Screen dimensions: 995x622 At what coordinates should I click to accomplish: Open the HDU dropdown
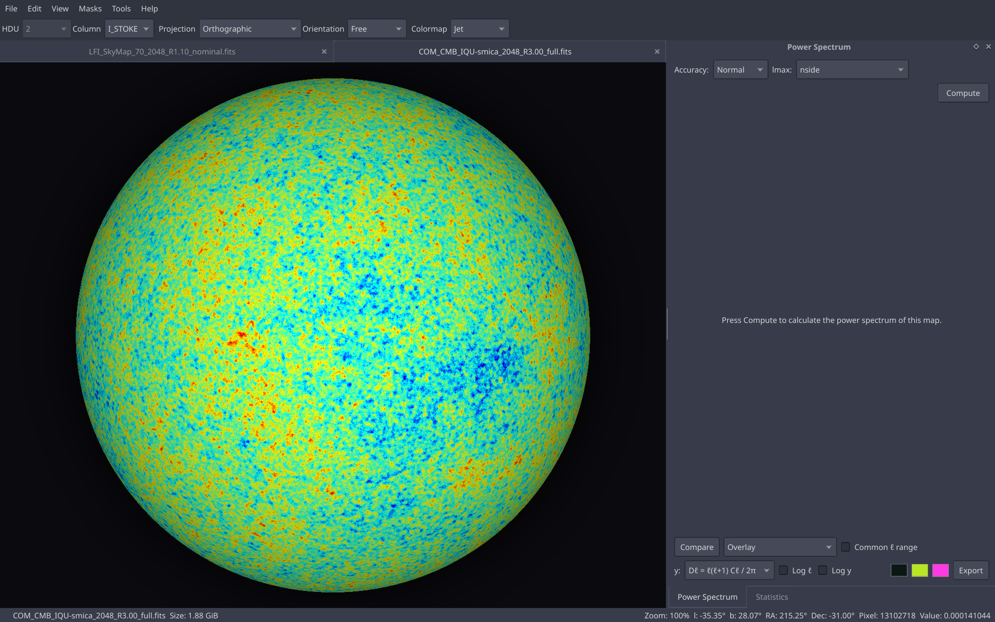click(46, 29)
